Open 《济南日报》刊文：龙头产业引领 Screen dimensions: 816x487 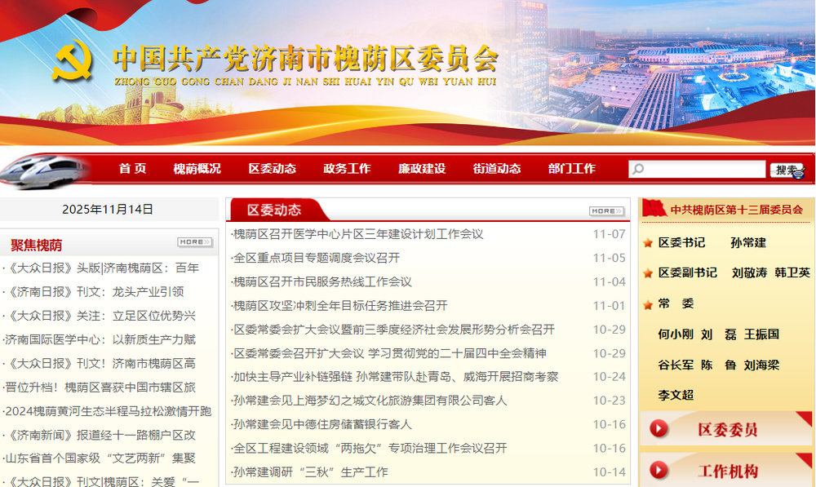point(94,292)
